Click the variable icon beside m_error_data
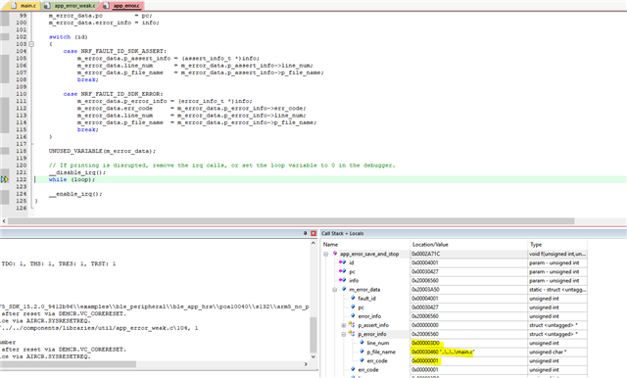 (x=344, y=289)
